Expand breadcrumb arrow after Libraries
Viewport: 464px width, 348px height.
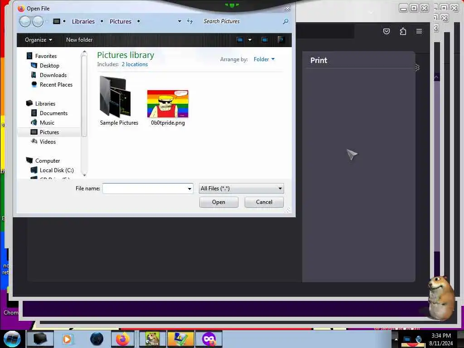tap(102, 21)
